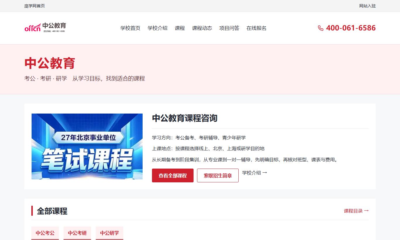Go to 学校首页 in navigation
The height and width of the screenshot is (240, 400).
pos(130,28)
